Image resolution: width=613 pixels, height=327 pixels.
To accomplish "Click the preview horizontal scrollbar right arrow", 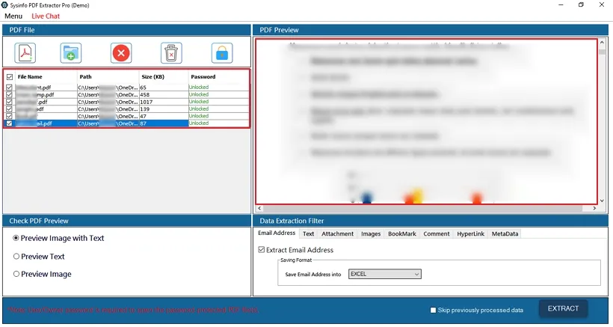I will click(594, 208).
